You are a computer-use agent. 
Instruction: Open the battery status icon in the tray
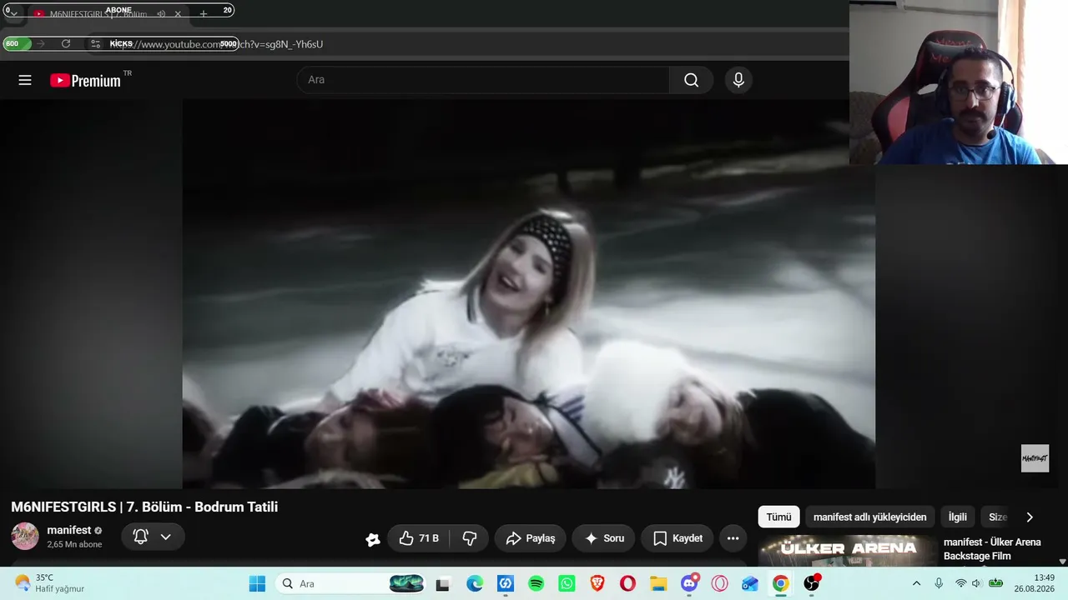click(995, 583)
